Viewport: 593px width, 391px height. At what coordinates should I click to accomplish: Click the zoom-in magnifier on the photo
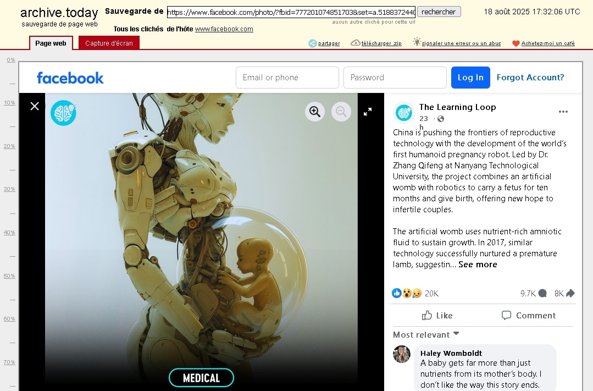coord(314,111)
